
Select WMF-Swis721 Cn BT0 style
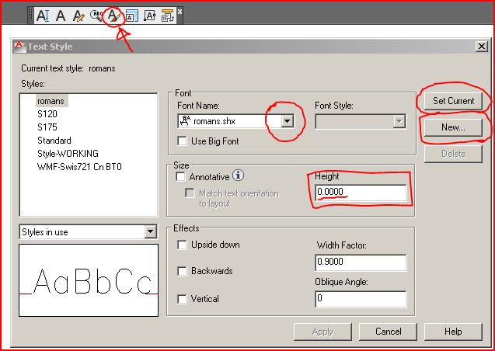coord(79,167)
